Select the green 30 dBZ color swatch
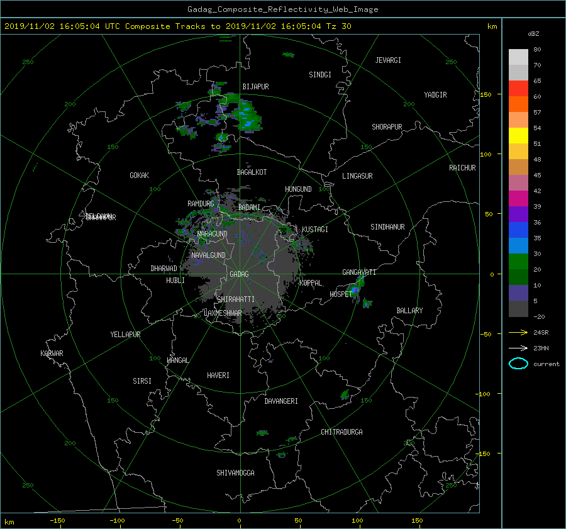This screenshot has width=566, height=529. (x=518, y=262)
